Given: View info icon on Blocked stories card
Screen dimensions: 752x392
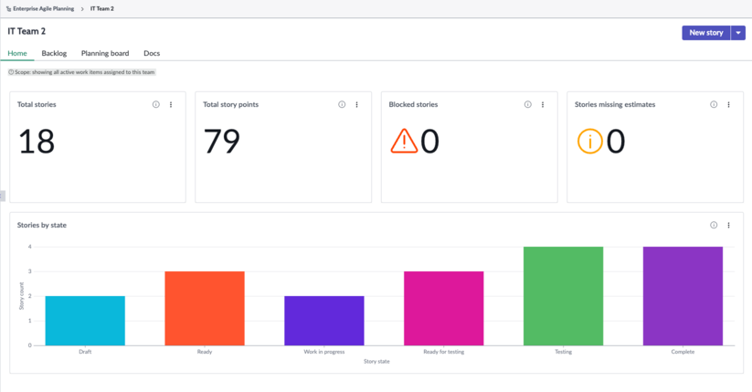Looking at the screenshot, I should 528,104.
